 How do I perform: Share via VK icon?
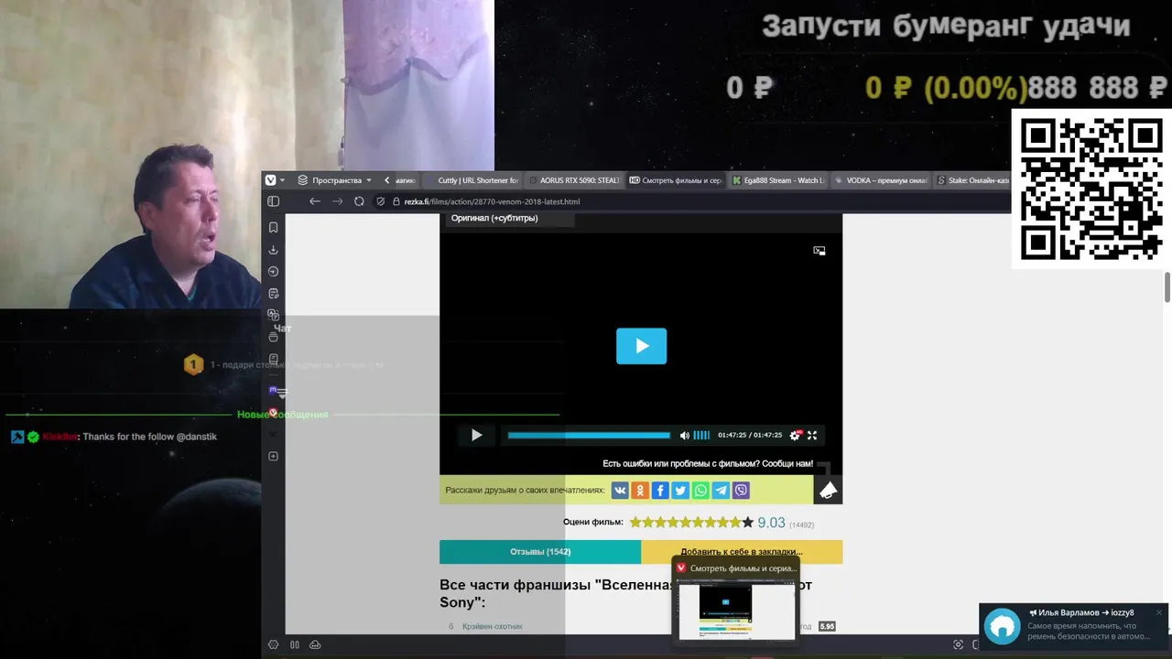pos(620,491)
